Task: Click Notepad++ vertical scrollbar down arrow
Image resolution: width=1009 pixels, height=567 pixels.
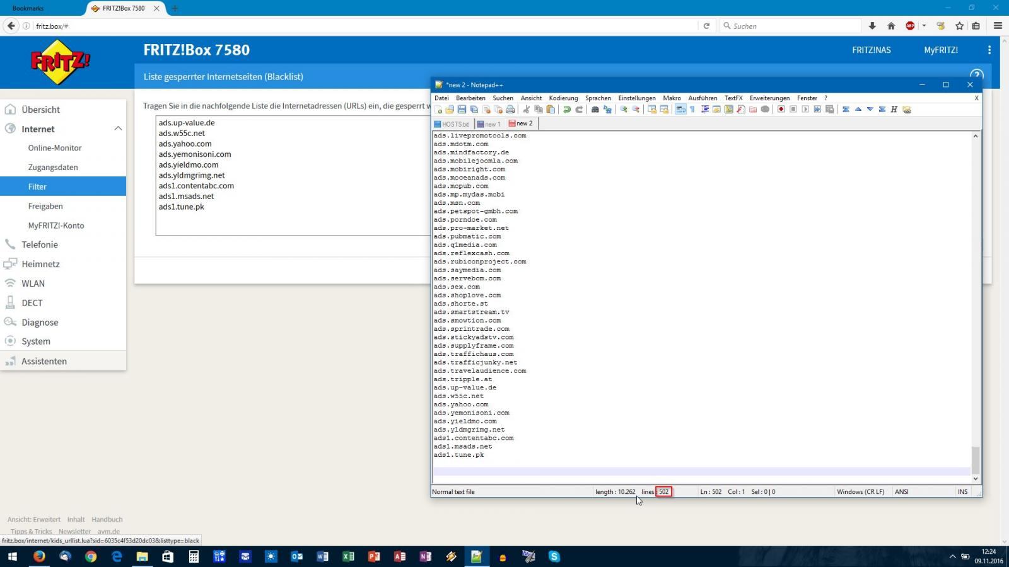Action: (976, 479)
